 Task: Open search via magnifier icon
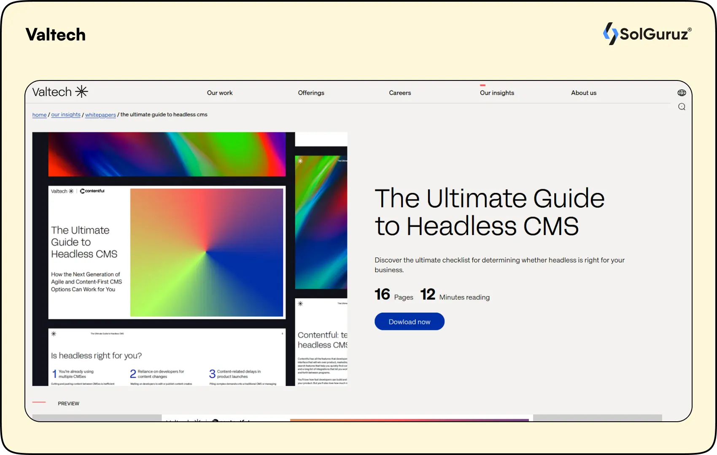pyautogui.click(x=682, y=107)
